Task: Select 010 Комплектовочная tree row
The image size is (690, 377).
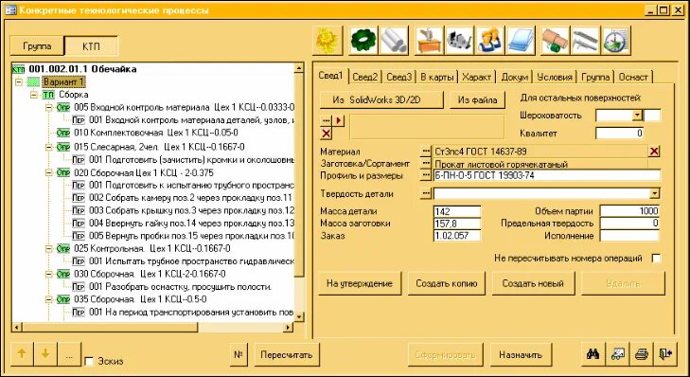Action: pos(156,133)
